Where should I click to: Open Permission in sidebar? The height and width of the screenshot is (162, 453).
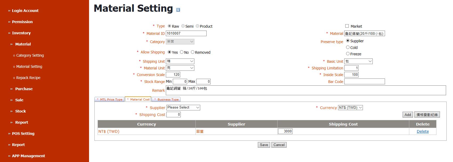[x=22, y=22]
